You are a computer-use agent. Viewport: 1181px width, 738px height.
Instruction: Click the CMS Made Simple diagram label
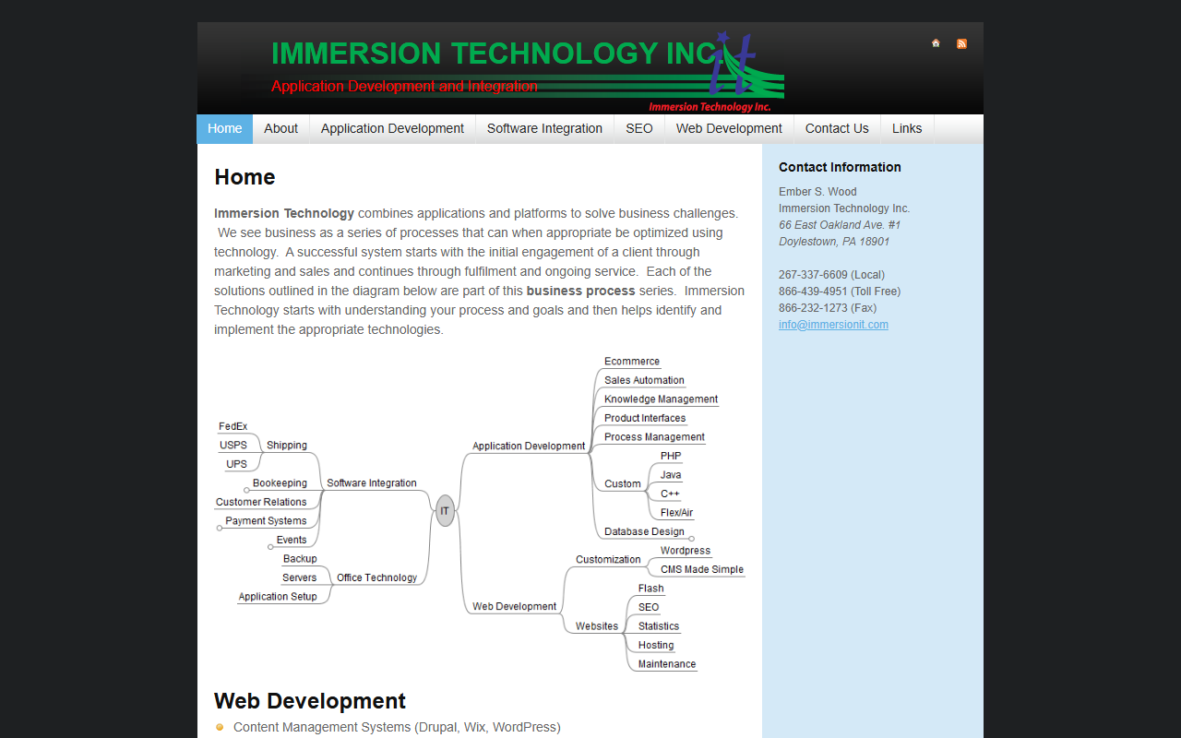[x=702, y=569]
